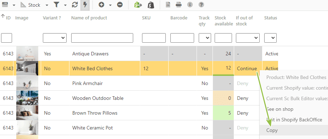Screen dimensions: 328x139
Task: Click the plus add icon
Action: pyautogui.click(x=101, y=5)
